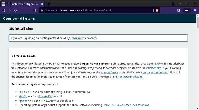
Task: Open the Not secure warning triangle icon
Action: click(x=42, y=11)
